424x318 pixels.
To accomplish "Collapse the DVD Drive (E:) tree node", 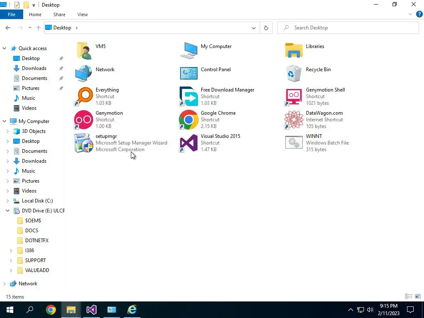I will (x=7, y=211).
